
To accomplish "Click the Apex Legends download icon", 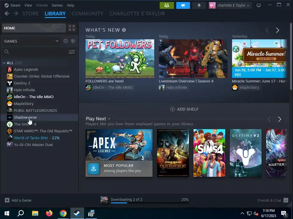I will coord(94,169).
